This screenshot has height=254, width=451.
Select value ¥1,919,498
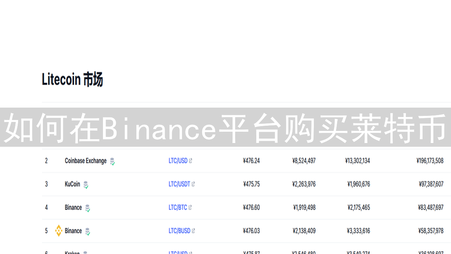304,207
